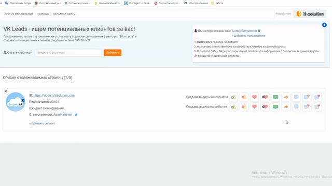Toggle red heart like icon in leads row
Screen dimensions: 332x186
(x=254, y=97)
